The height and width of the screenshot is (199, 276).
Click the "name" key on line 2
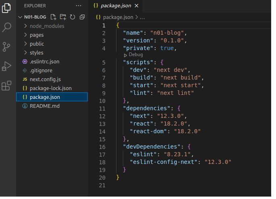click(x=133, y=33)
